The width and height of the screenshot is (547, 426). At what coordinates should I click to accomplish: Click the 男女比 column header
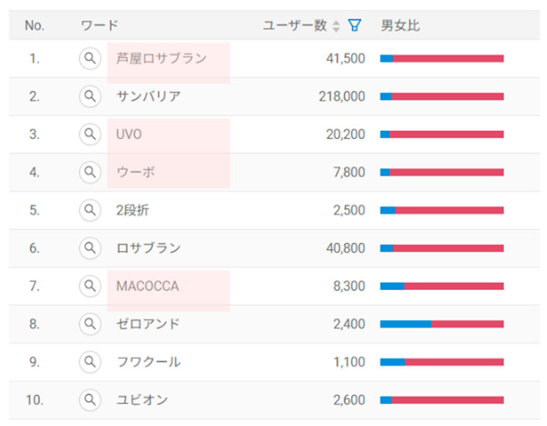click(x=400, y=26)
